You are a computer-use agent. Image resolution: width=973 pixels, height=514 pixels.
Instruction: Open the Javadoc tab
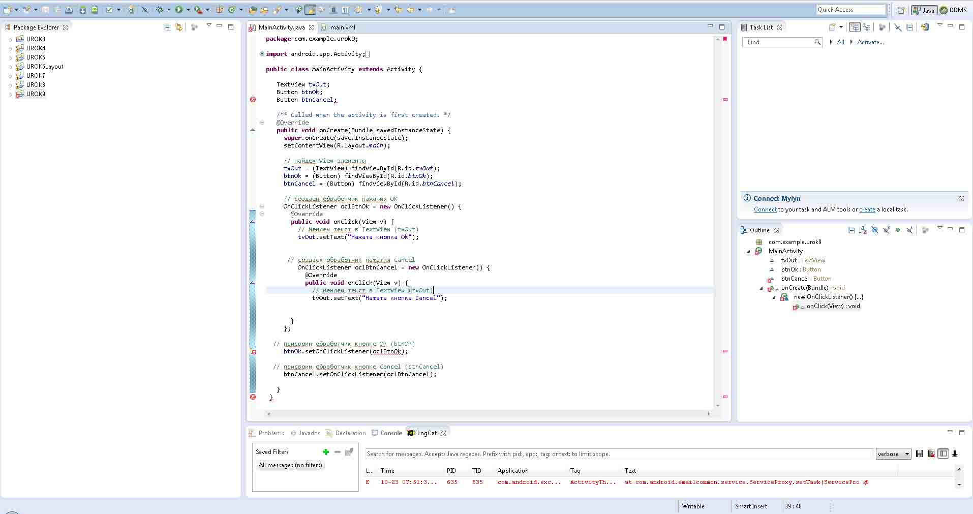tap(306, 433)
